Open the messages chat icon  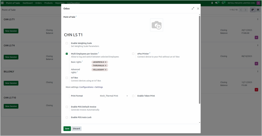coord(217,3)
